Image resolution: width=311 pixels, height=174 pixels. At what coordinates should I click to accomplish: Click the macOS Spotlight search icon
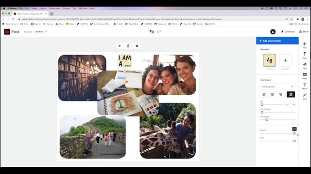pyautogui.click(x=301, y=9)
